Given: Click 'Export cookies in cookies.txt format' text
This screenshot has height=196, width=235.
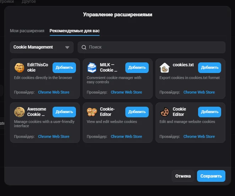Looking at the screenshot, I should (x=190, y=78).
